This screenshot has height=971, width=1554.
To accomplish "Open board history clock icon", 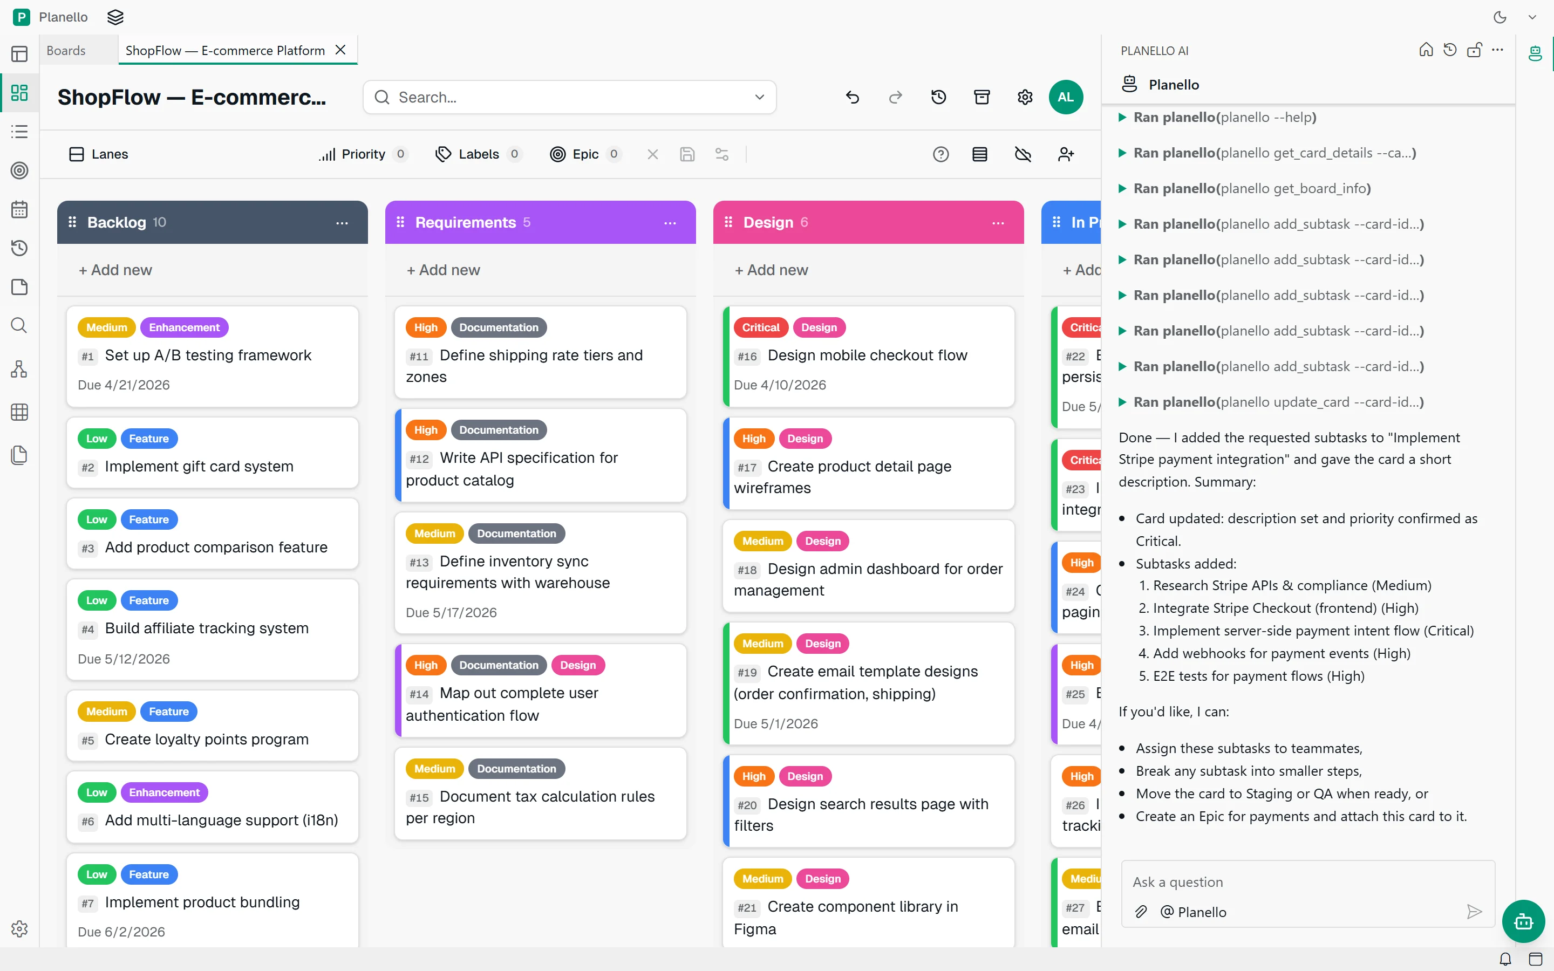I will tap(938, 97).
